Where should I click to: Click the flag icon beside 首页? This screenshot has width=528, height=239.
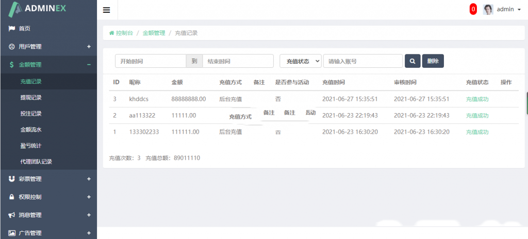coord(11,28)
